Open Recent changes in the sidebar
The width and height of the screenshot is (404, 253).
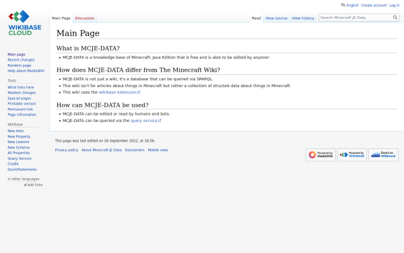tap(21, 60)
